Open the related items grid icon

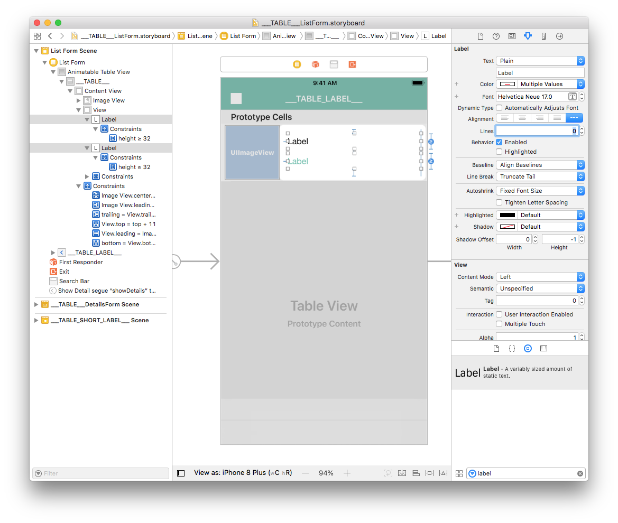click(38, 36)
